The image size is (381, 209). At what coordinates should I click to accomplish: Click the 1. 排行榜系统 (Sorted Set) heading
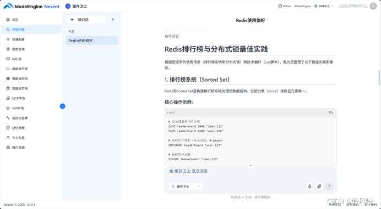(x=197, y=80)
